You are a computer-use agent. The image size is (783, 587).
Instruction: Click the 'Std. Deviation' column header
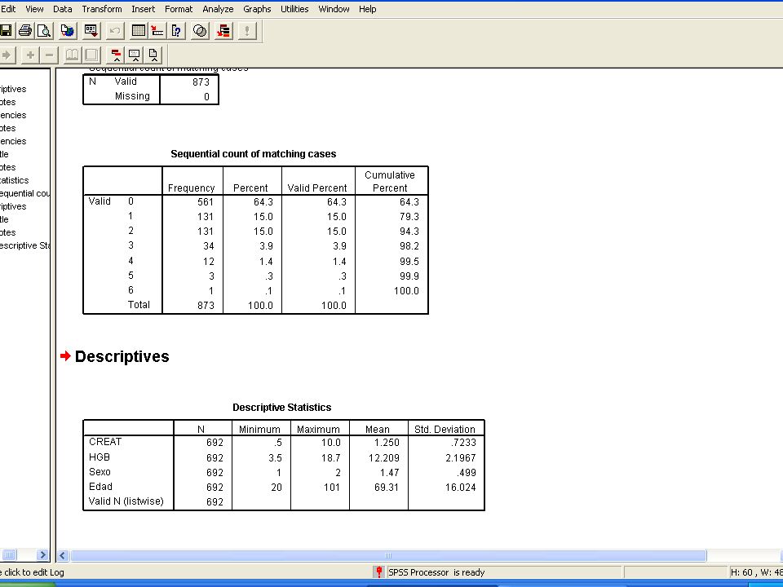coord(445,430)
